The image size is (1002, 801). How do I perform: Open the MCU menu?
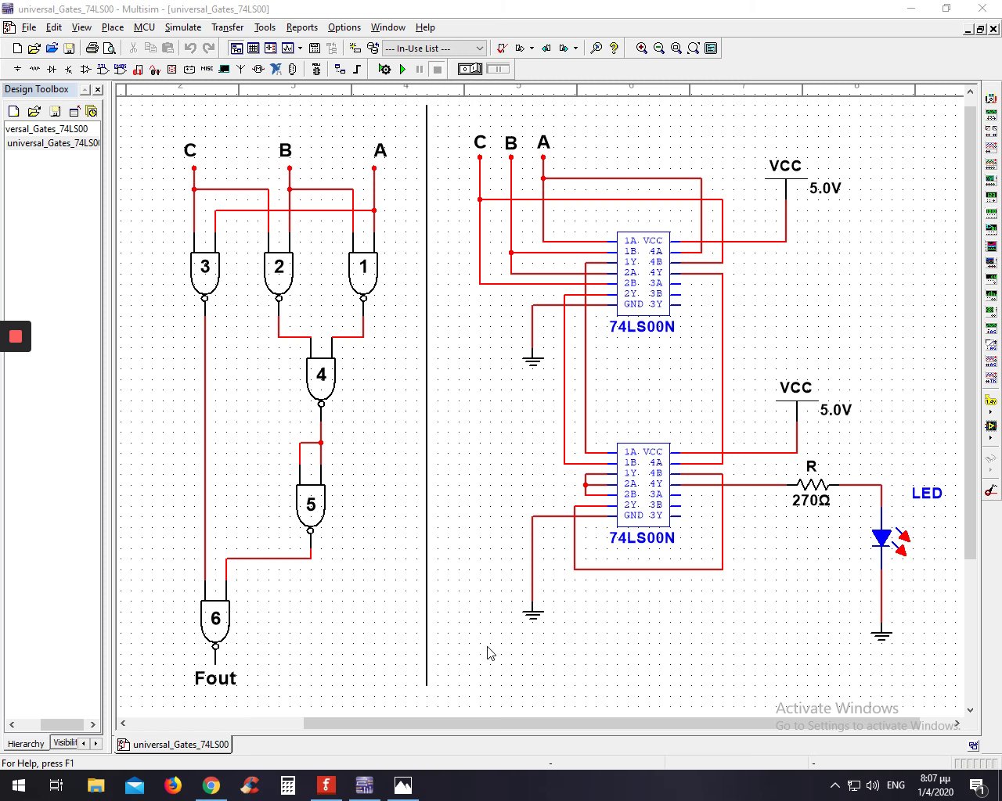(144, 27)
